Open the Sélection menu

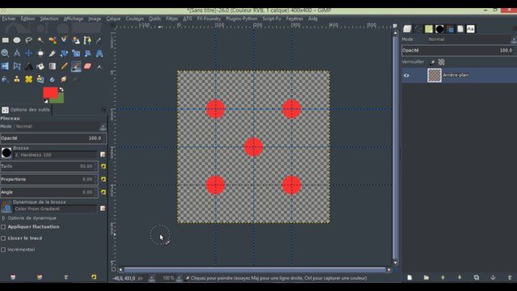click(x=49, y=19)
